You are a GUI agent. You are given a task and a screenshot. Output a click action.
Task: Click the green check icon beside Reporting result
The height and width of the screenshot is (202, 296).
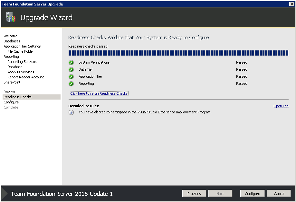pyautogui.click(x=71, y=84)
